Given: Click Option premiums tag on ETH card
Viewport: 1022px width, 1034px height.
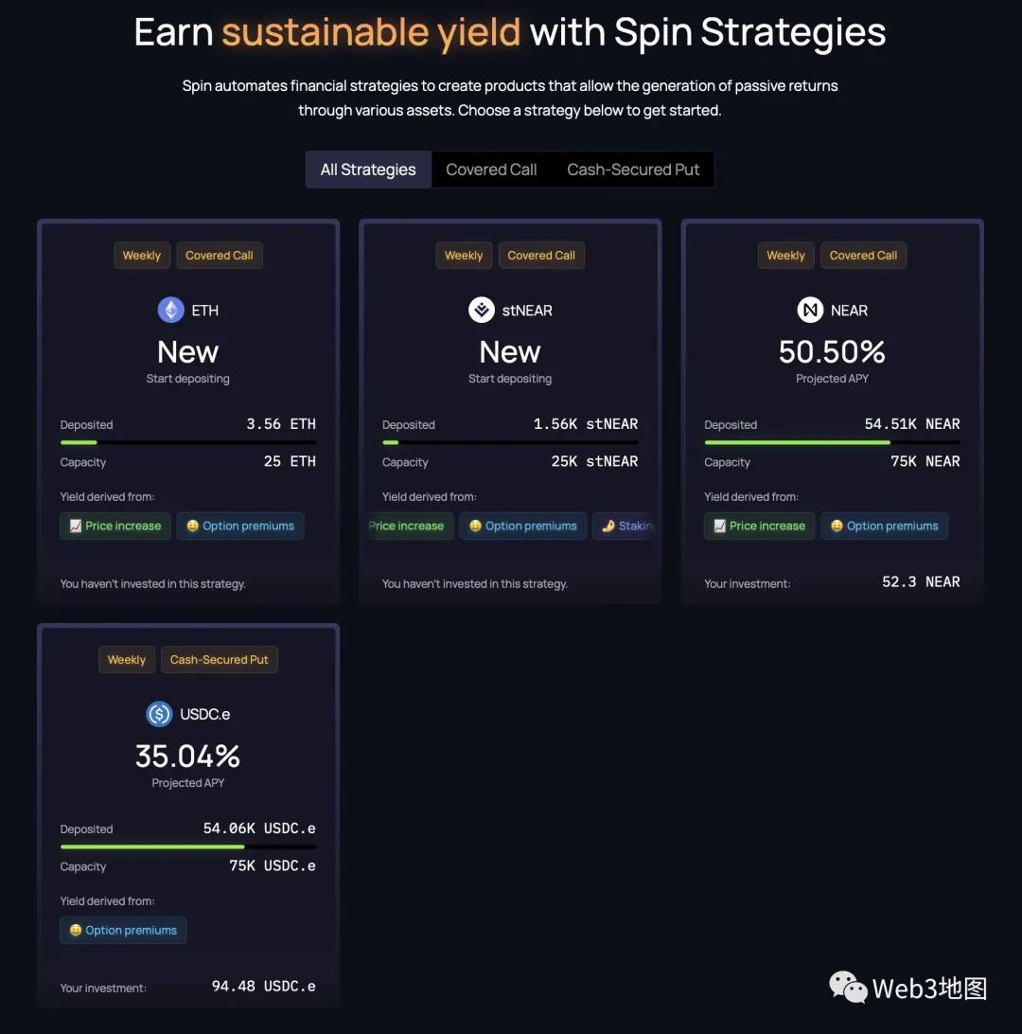Looking at the screenshot, I should pyautogui.click(x=240, y=526).
